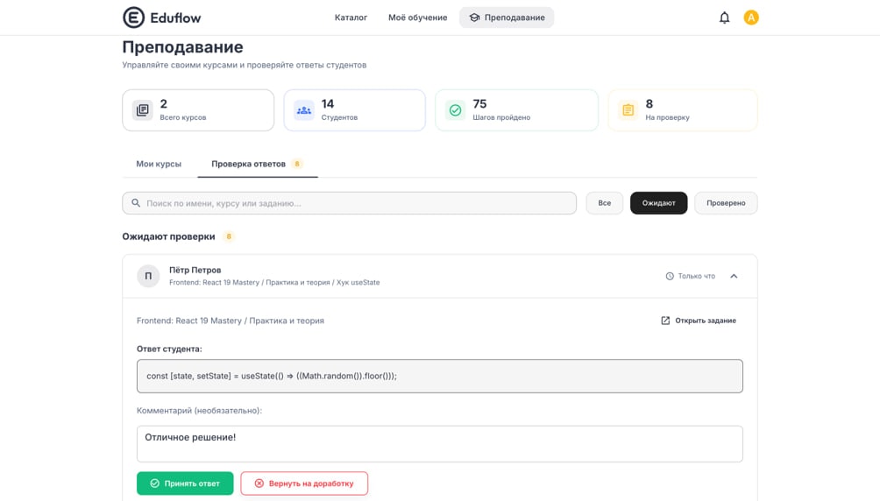Click the clock icon next to 'Только что'
Screen dimensions: 880x501
click(670, 276)
